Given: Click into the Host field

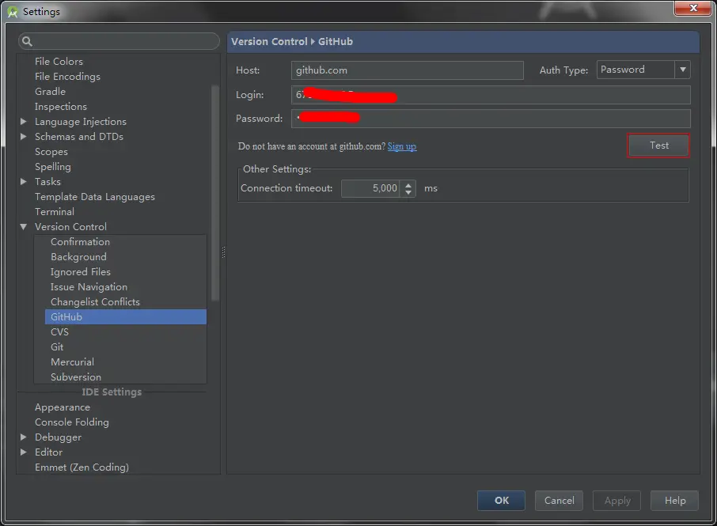Looking at the screenshot, I should point(407,70).
